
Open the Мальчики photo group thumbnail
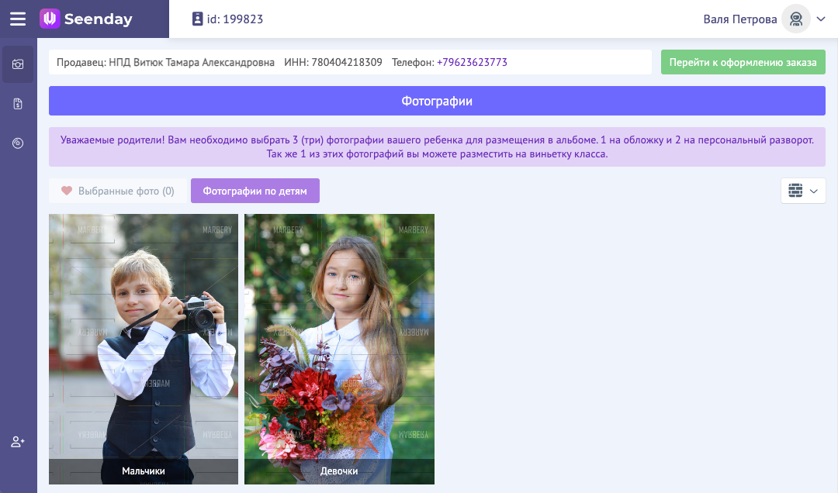click(143, 349)
